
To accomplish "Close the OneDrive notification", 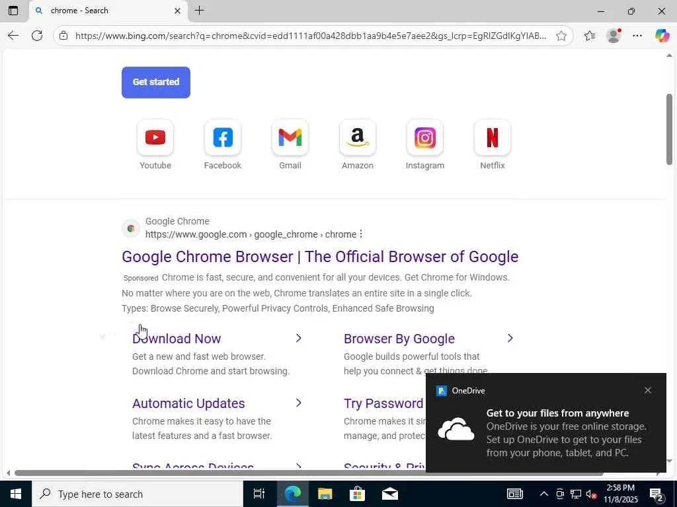I will [x=648, y=390].
